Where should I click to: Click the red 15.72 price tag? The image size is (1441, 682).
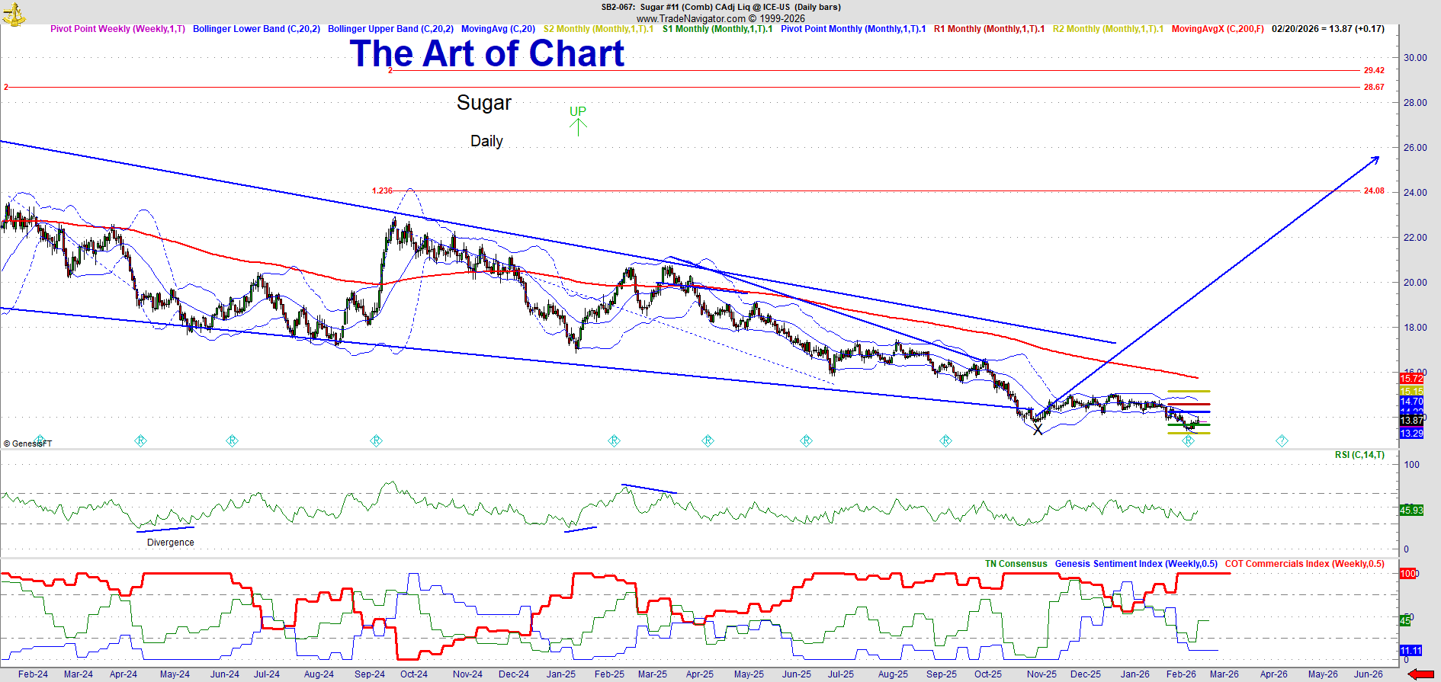click(x=1411, y=379)
